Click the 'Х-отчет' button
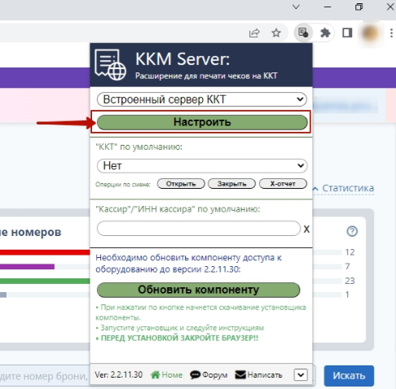 283,184
